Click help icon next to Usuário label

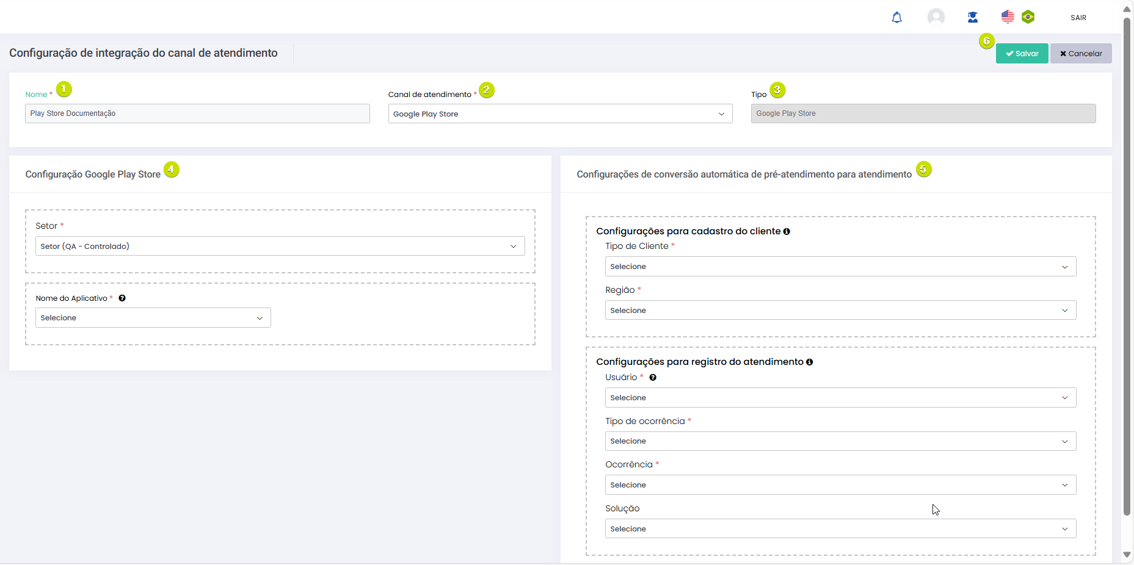pos(653,378)
